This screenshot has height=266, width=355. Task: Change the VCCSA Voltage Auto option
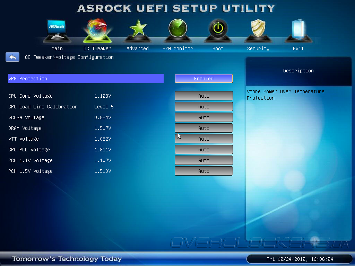tap(204, 117)
